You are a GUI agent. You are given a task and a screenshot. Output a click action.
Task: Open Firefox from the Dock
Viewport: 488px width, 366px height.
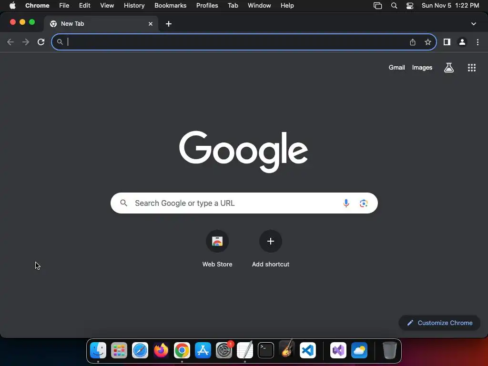pyautogui.click(x=161, y=350)
